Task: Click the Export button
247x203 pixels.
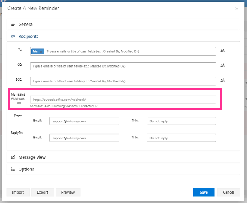Action: pos(42,192)
